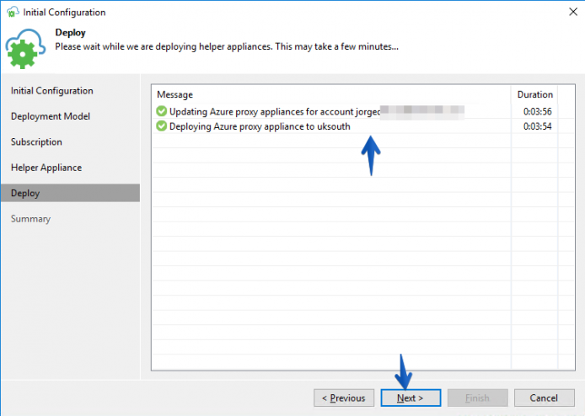
Task: Go back with the Previous button
Action: (344, 397)
